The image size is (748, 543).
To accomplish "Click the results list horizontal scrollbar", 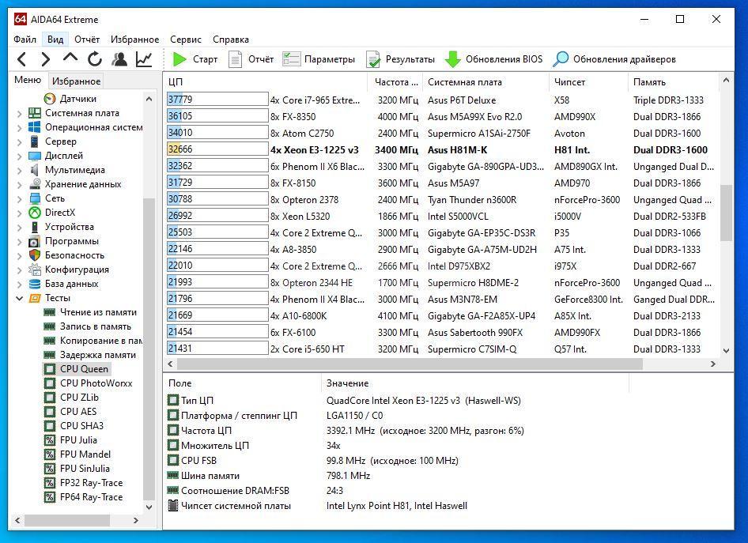I will pos(411,364).
